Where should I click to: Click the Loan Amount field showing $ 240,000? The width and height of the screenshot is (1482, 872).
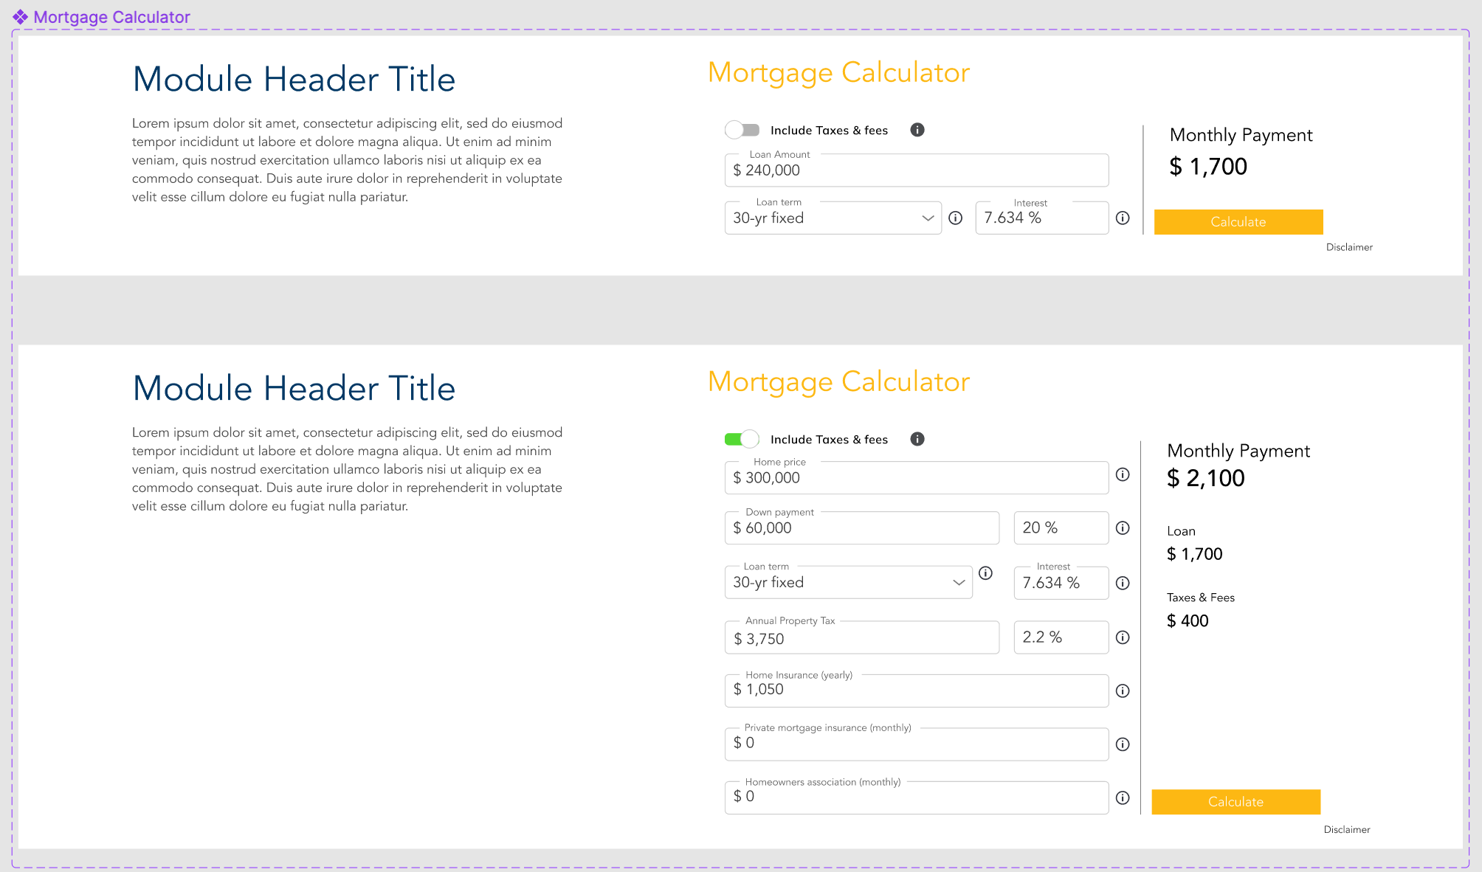916,170
